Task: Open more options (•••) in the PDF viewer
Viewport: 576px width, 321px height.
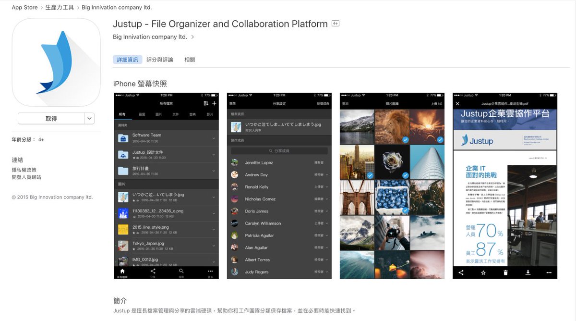Action: [x=549, y=272]
